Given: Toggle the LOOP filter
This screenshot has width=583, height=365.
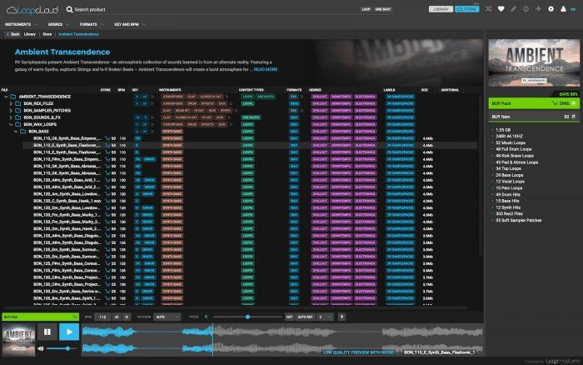Looking at the screenshot, I should [x=366, y=9].
